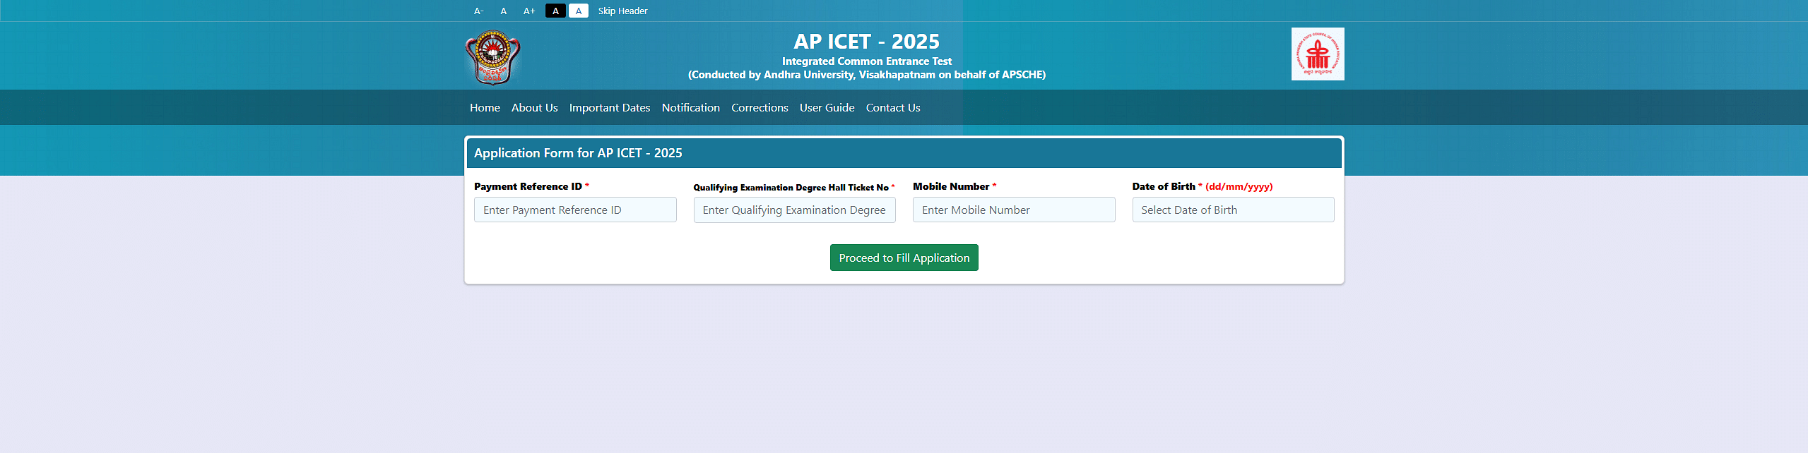The image size is (1808, 453).
Task: Switch to white standard theme
Action: (579, 11)
